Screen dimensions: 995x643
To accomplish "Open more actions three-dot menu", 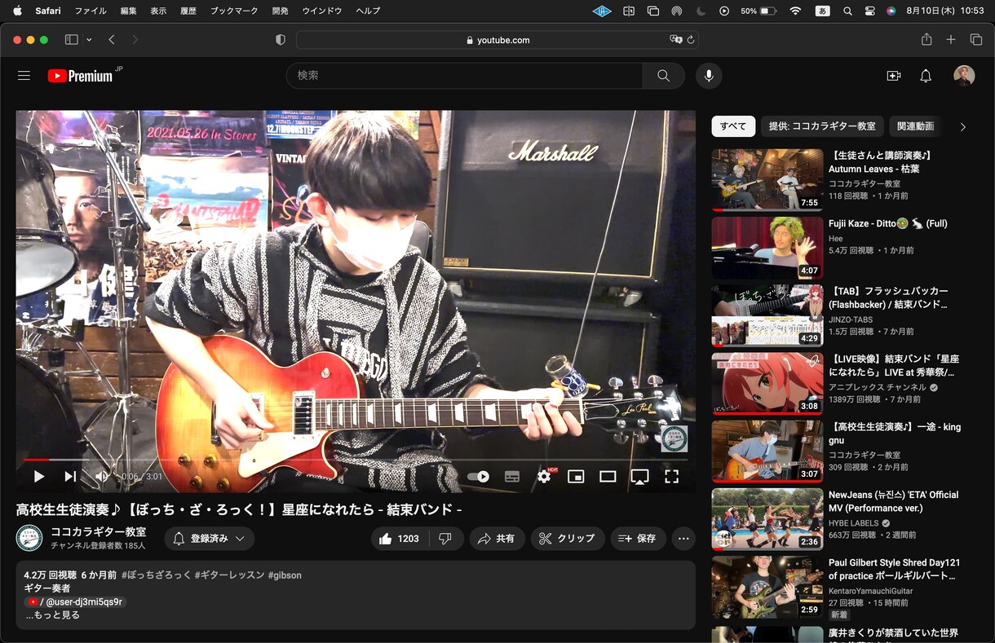I will (x=683, y=539).
